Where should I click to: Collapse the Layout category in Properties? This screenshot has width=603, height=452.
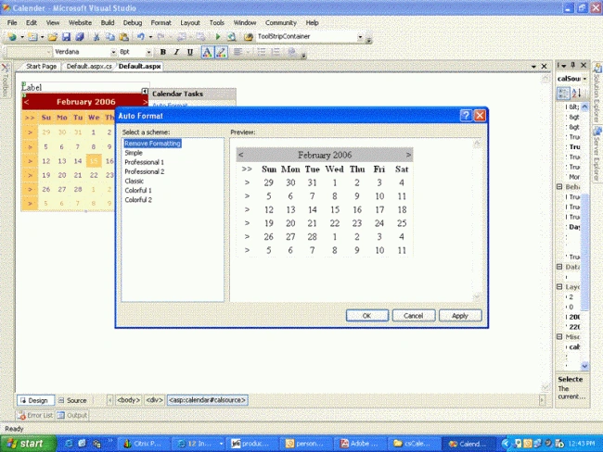tap(559, 286)
